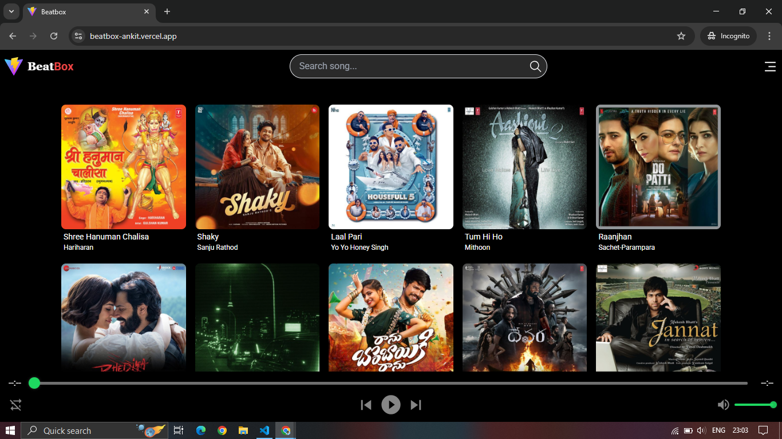Open a new browser tab
Image resolution: width=782 pixels, height=439 pixels.
[x=167, y=11]
